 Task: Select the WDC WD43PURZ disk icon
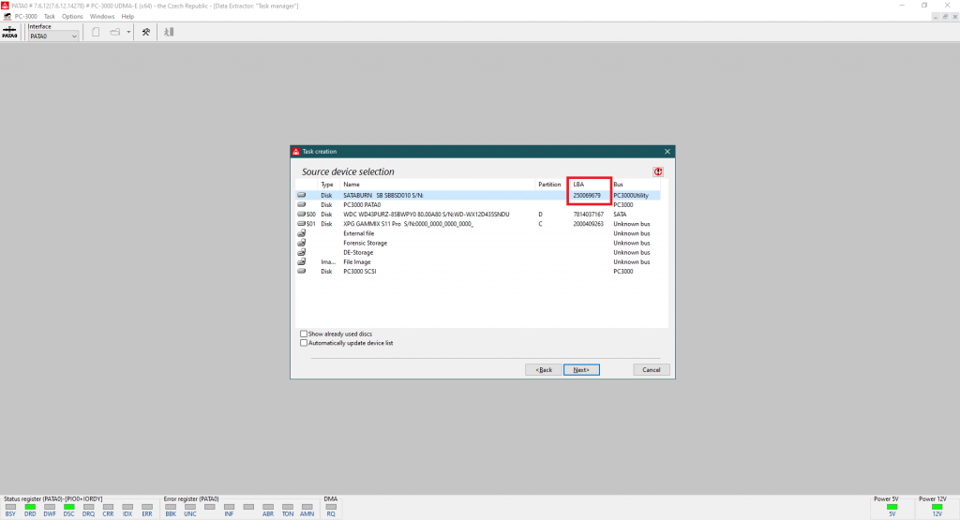pyautogui.click(x=304, y=215)
